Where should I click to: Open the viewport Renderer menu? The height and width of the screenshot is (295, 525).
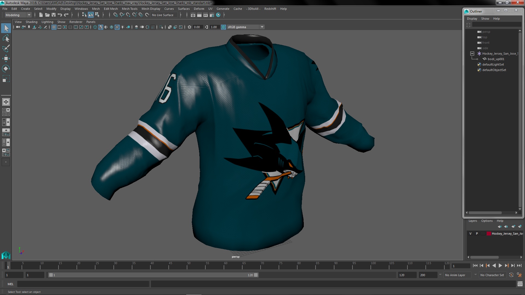click(76, 22)
